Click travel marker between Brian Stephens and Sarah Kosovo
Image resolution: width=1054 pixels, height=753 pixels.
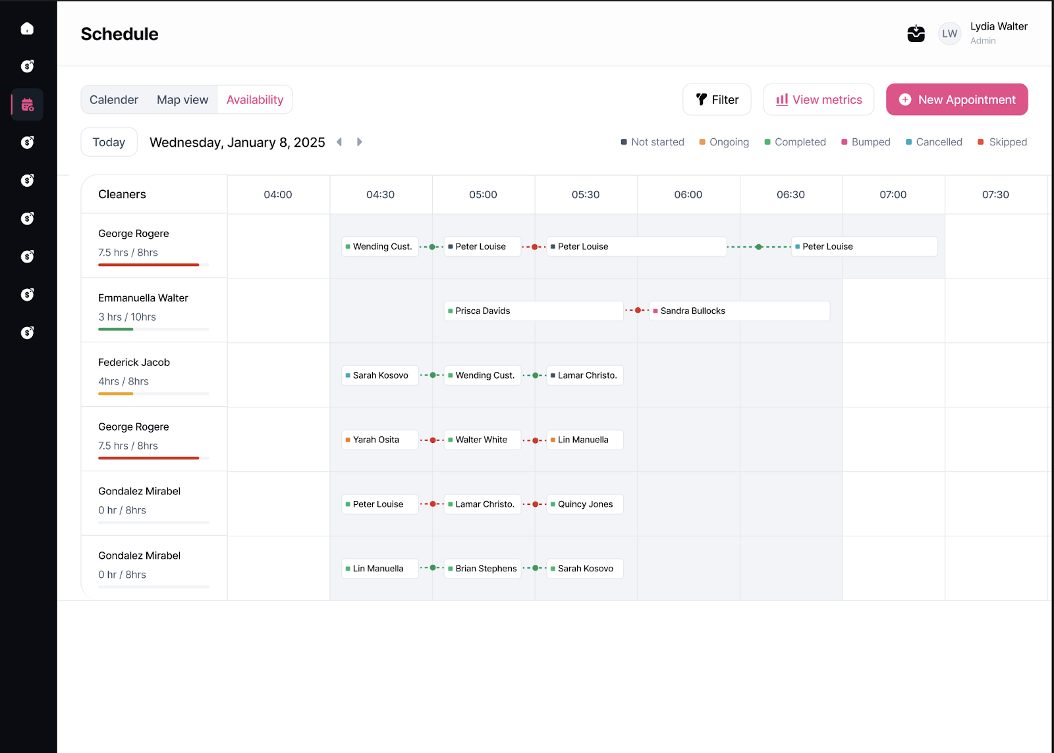(x=536, y=568)
